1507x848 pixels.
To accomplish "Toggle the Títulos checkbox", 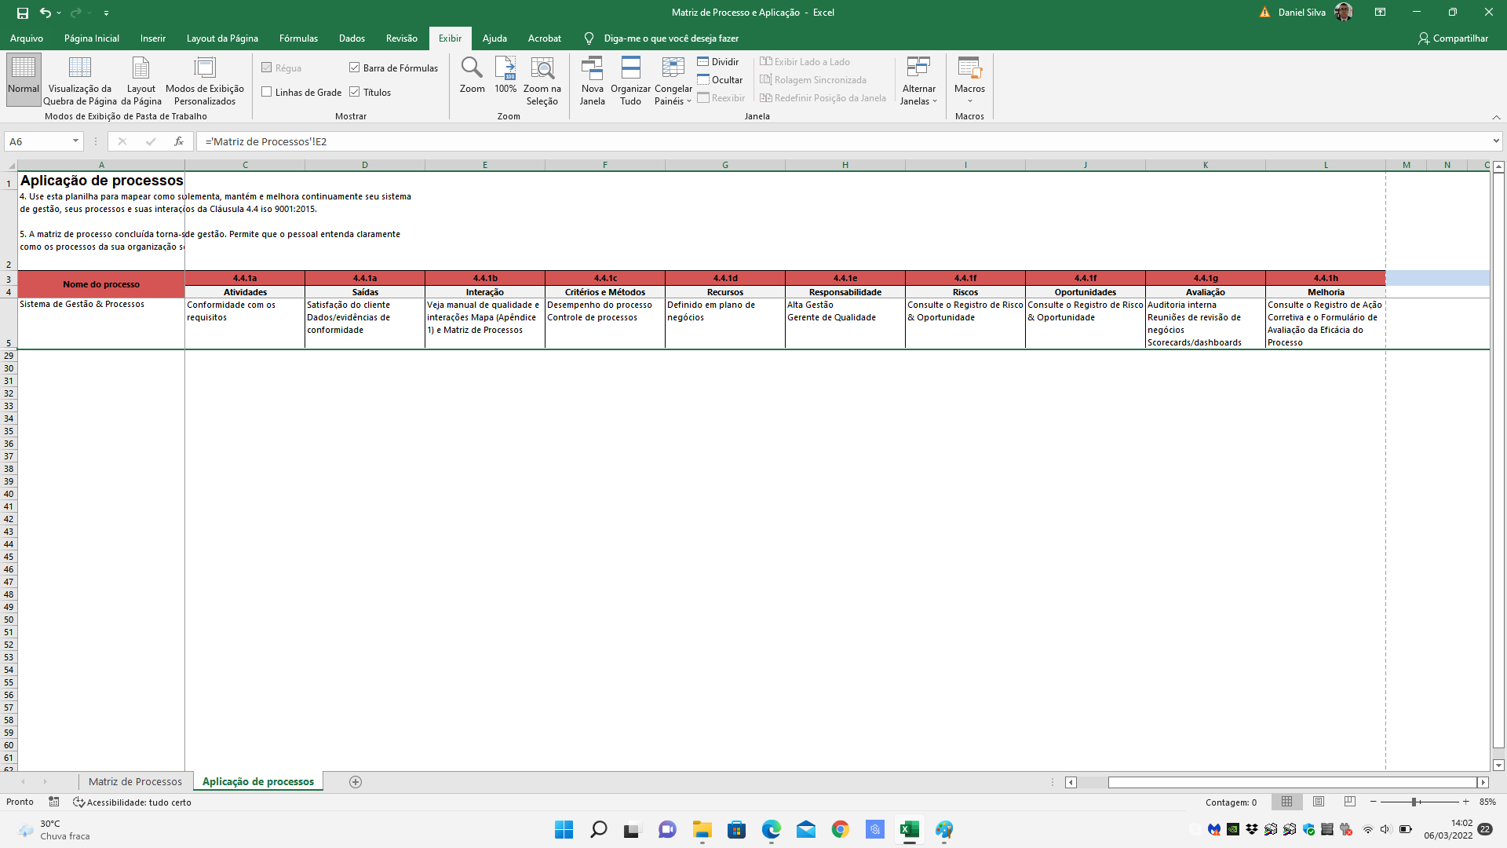I will click(355, 92).
